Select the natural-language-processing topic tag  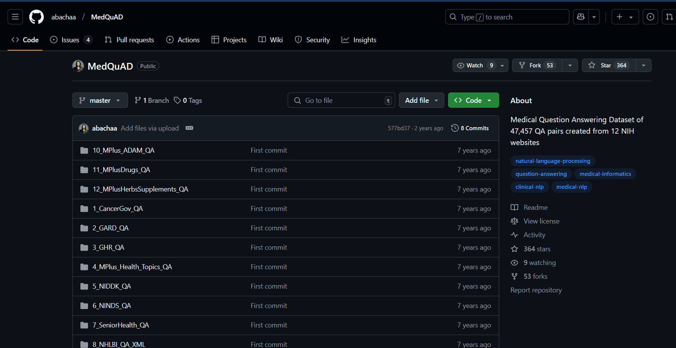pos(553,161)
